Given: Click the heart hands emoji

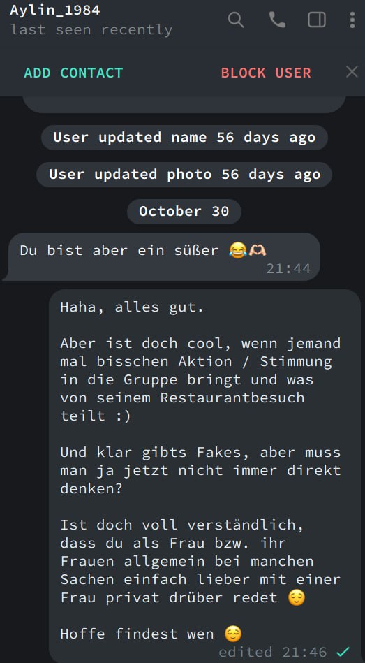Looking at the screenshot, I should 258,250.
